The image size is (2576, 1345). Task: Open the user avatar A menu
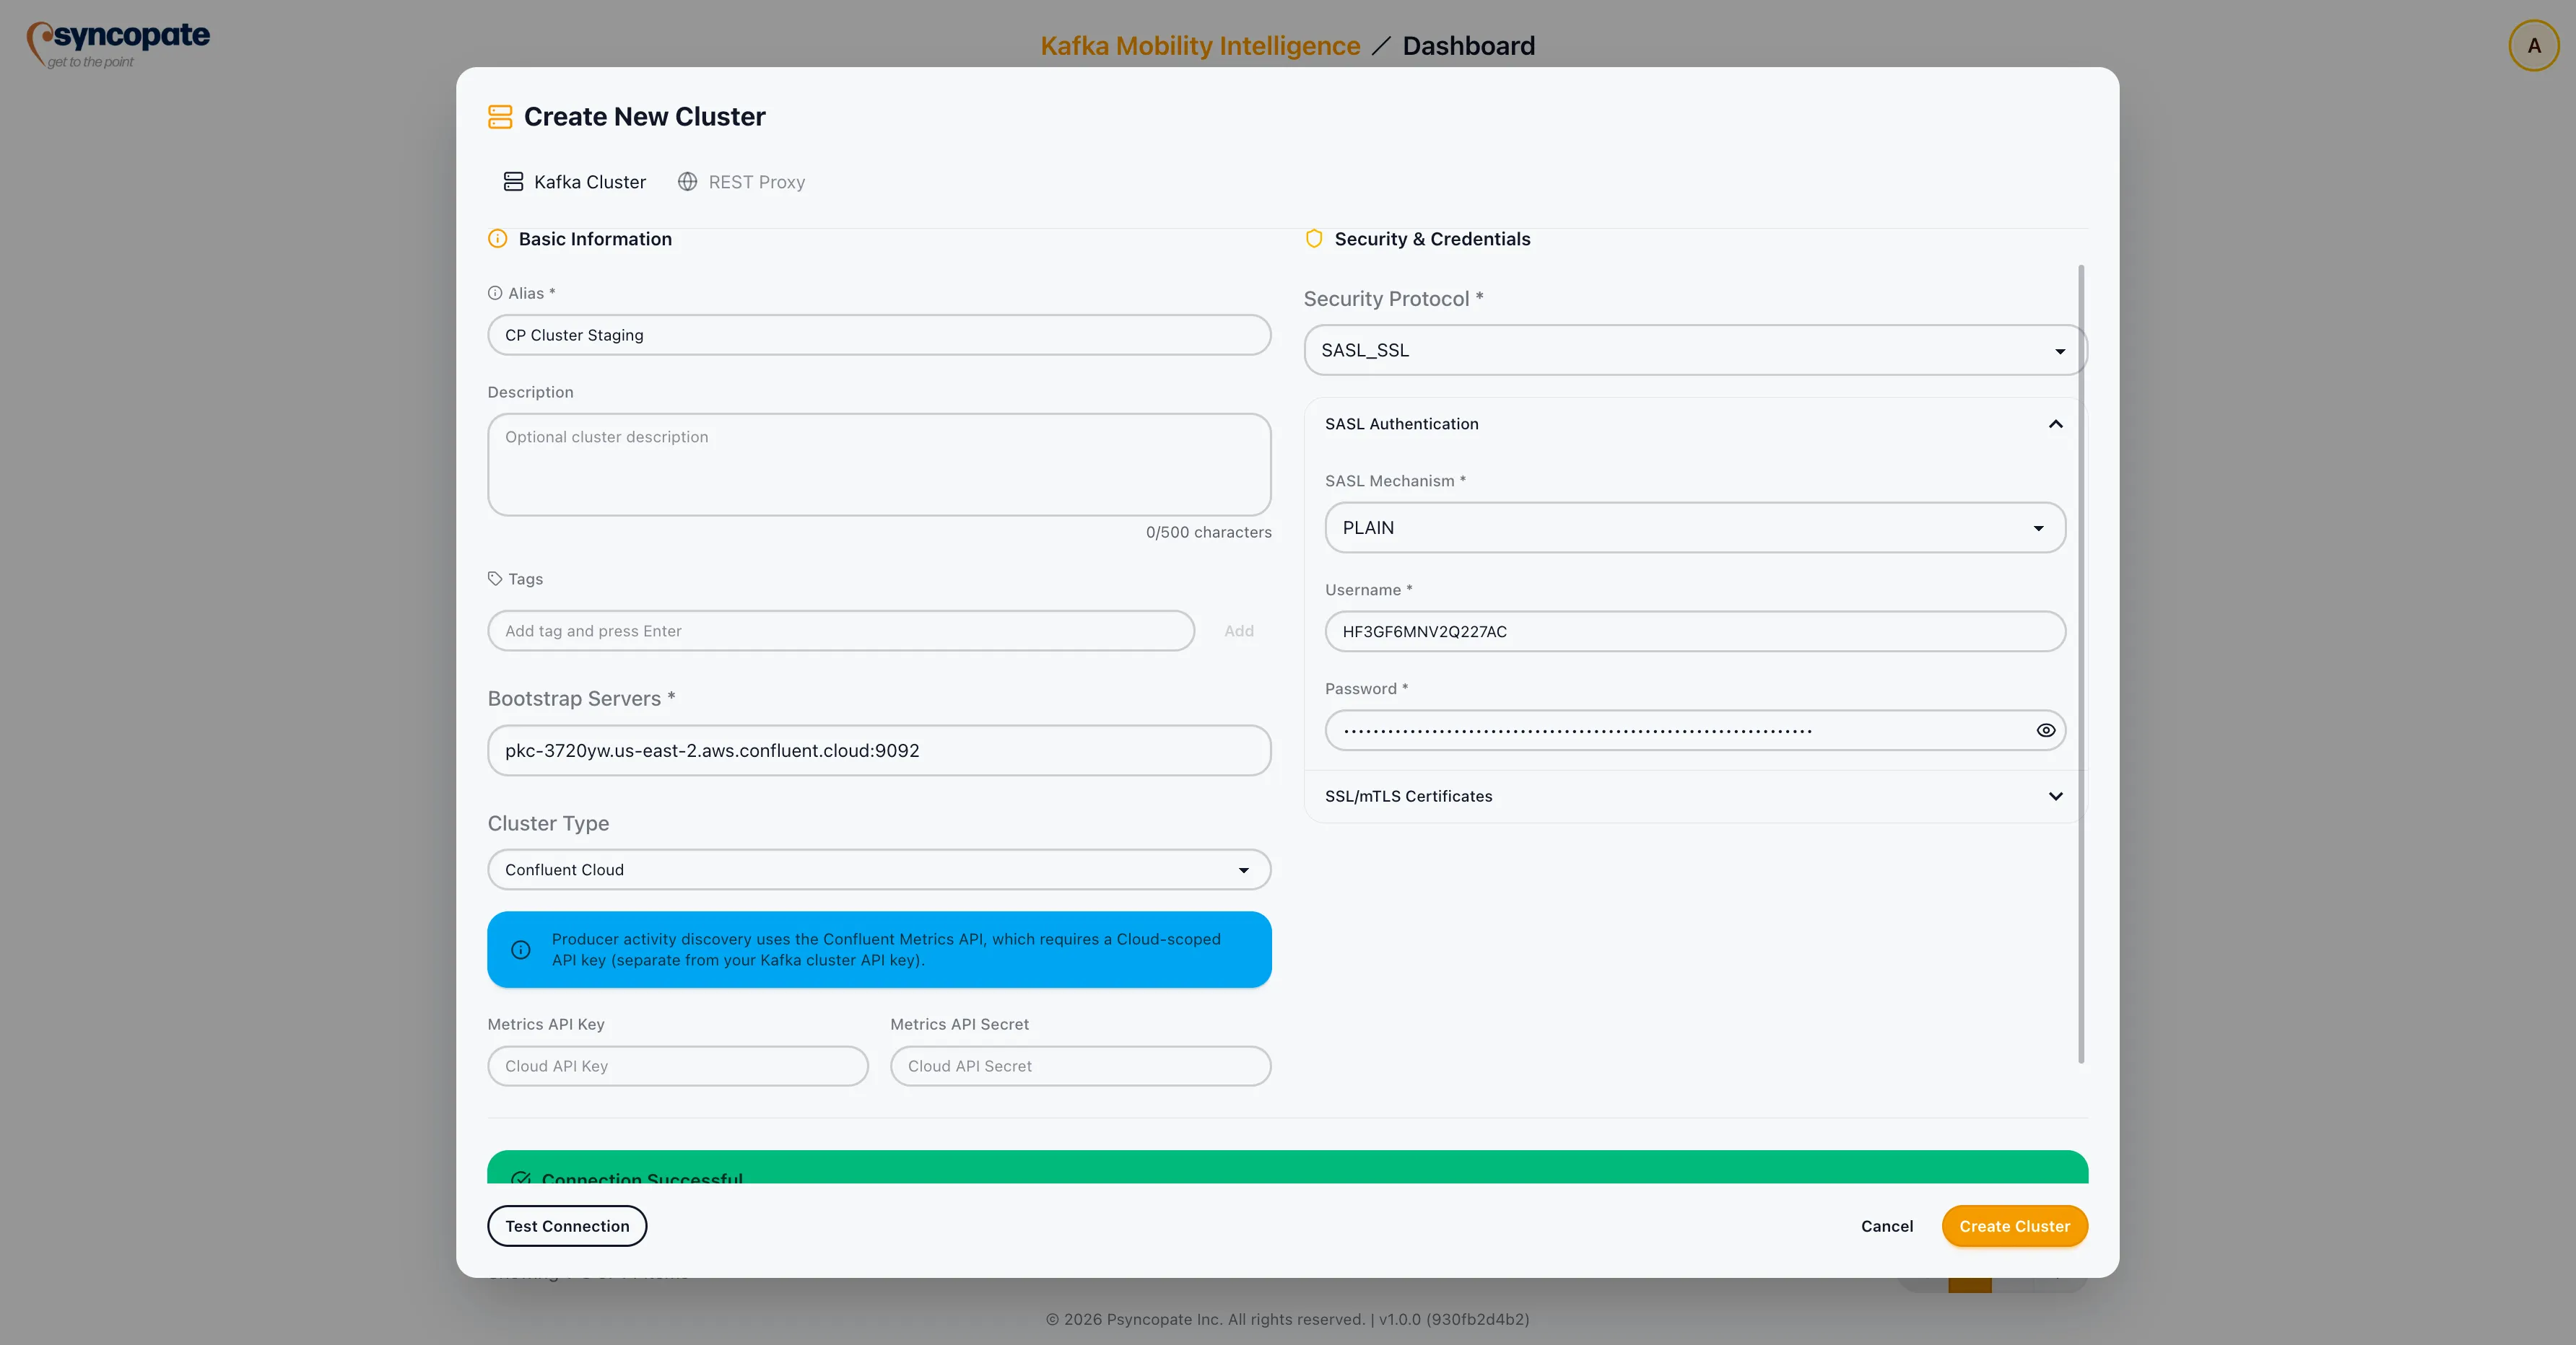point(2533,46)
